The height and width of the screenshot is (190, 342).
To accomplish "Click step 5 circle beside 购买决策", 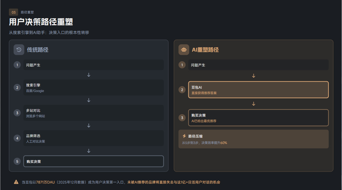I will 17,161.
